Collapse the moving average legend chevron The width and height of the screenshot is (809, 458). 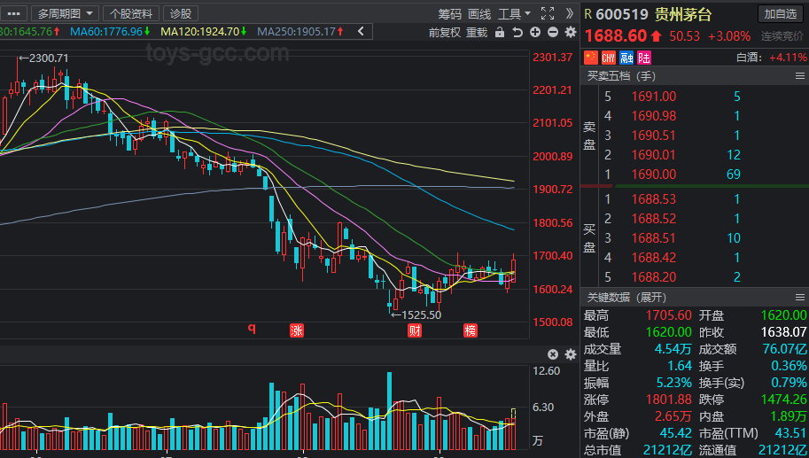362,32
